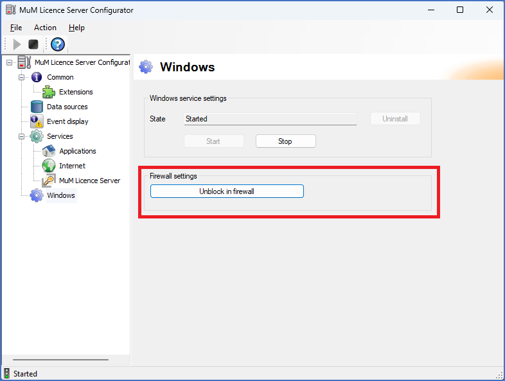Click the root server icon in the tree
Image resolution: width=505 pixels, height=381 pixels.
24,62
